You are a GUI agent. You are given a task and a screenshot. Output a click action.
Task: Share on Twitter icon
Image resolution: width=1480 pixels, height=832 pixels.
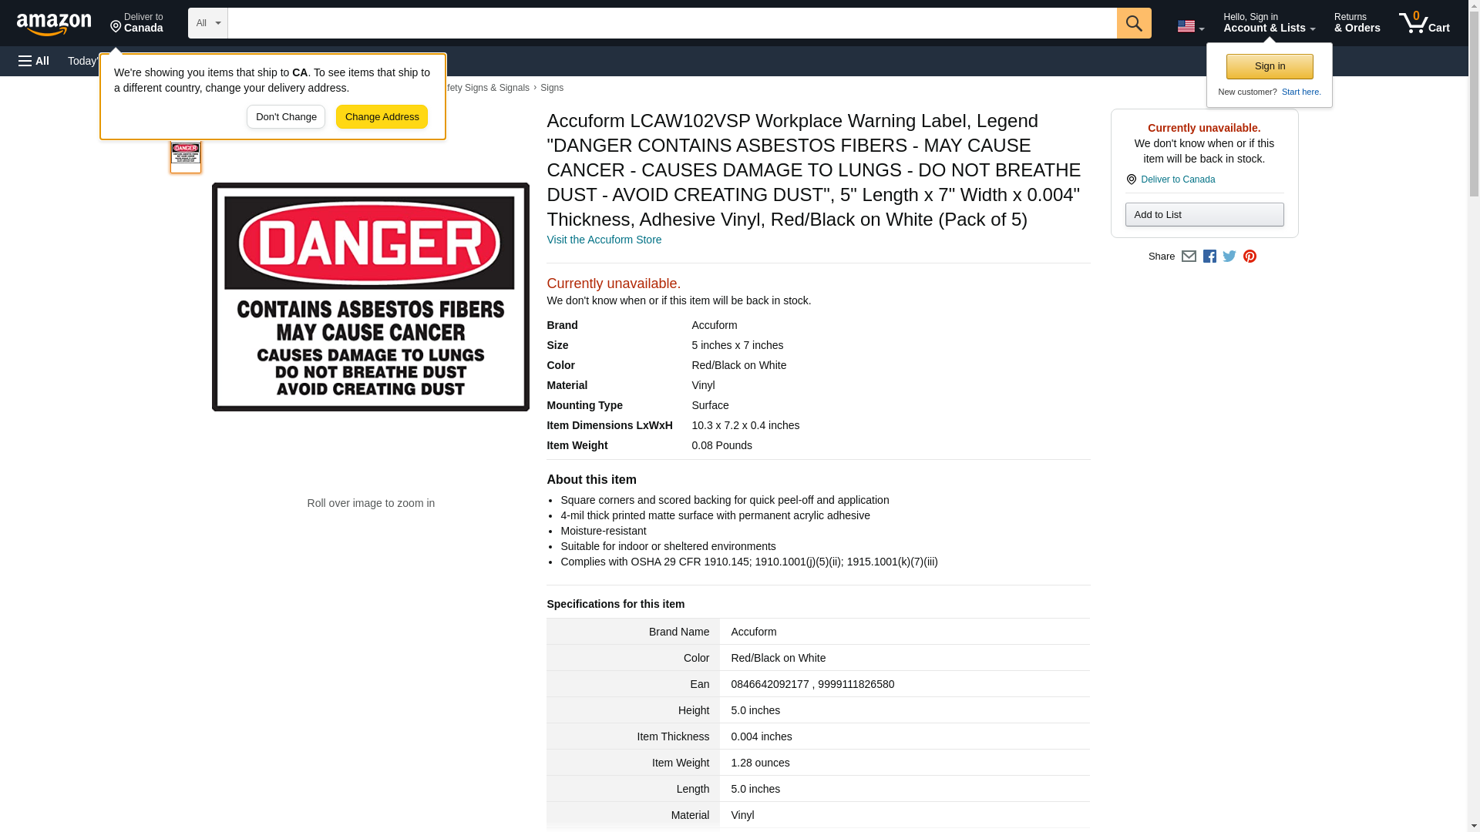(x=1229, y=257)
